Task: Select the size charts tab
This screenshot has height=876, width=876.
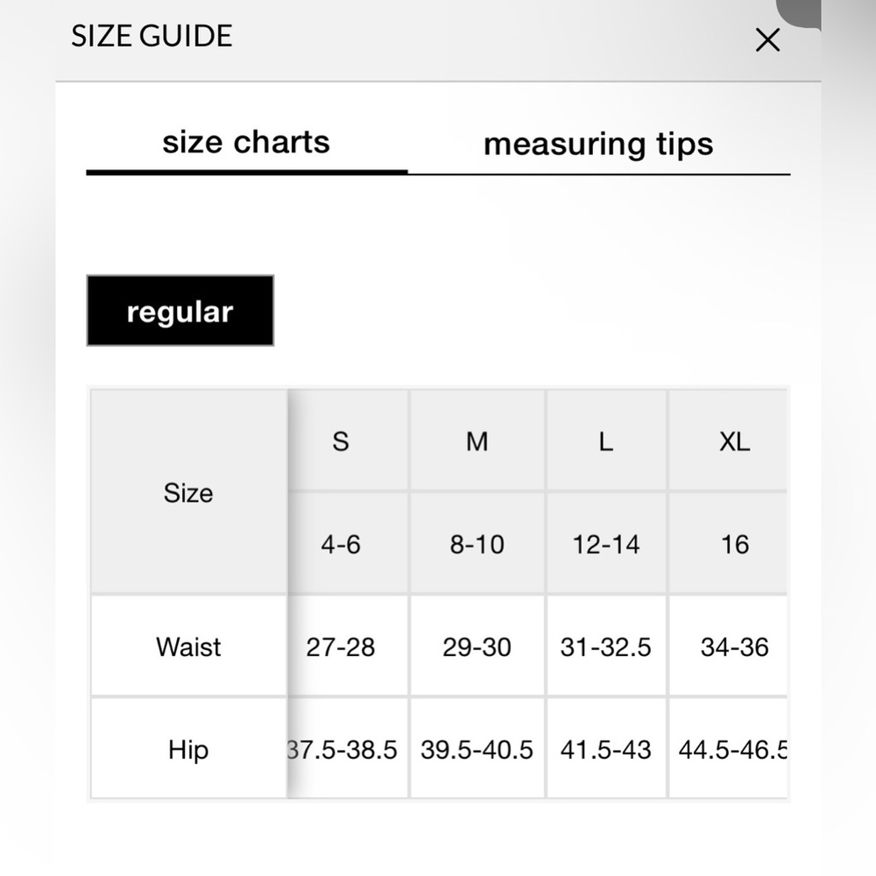Action: coord(246,143)
